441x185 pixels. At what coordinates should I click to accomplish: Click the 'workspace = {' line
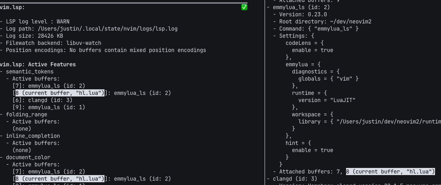312,114
